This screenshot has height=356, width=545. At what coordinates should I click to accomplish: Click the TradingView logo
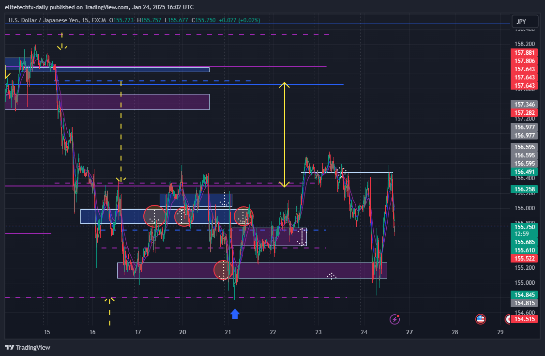[x=28, y=347]
